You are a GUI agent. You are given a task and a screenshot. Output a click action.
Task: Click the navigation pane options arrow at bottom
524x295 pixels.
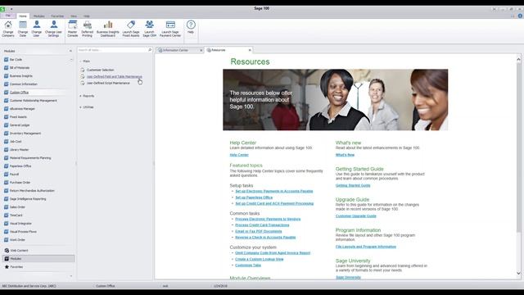coord(71,276)
